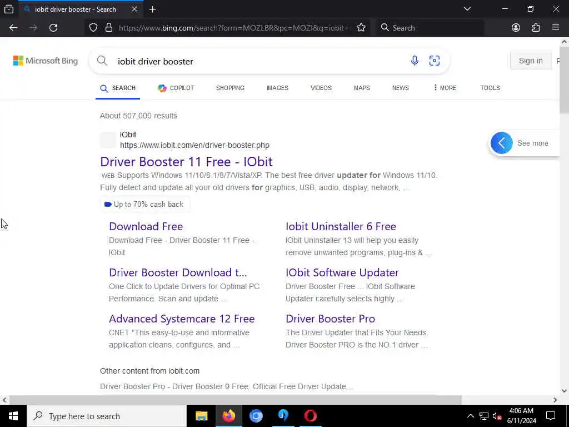
Task: Close the iobit driver booster tab
Action: pyautogui.click(x=134, y=9)
